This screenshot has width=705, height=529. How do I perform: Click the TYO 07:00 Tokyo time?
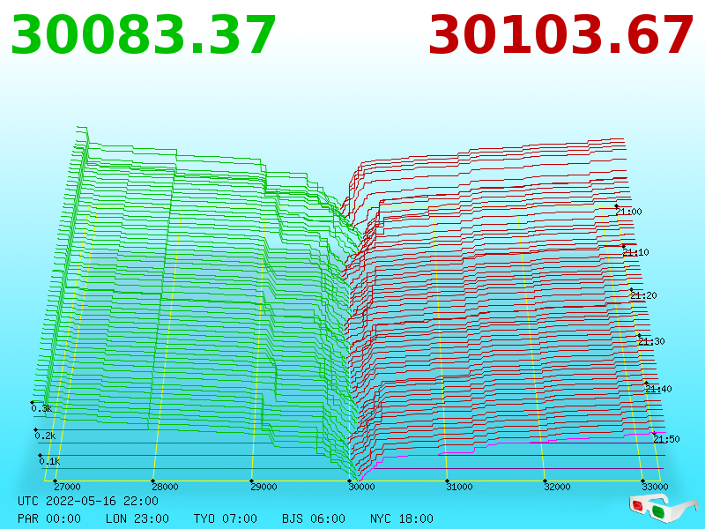[226, 518]
